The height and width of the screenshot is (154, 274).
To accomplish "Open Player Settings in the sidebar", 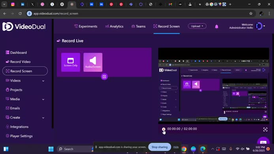I will [x=19, y=136].
